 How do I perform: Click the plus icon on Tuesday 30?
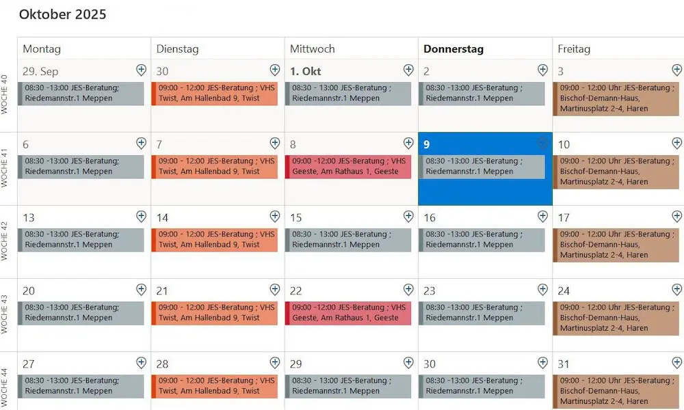pyautogui.click(x=275, y=70)
